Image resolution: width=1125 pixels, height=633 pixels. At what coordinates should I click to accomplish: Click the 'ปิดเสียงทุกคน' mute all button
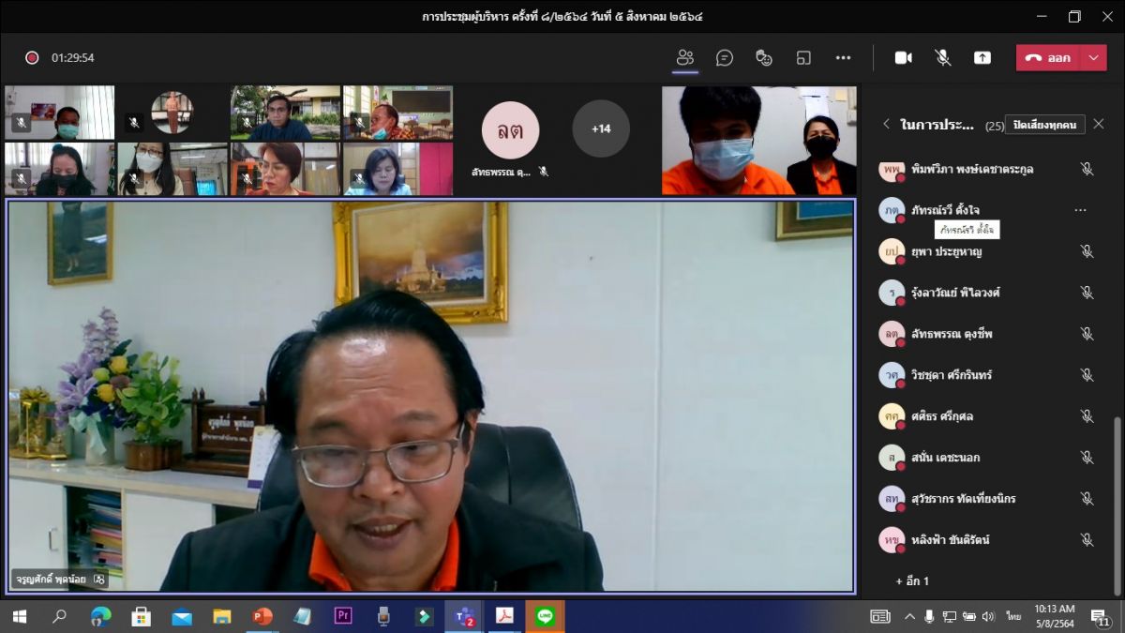click(x=1045, y=124)
